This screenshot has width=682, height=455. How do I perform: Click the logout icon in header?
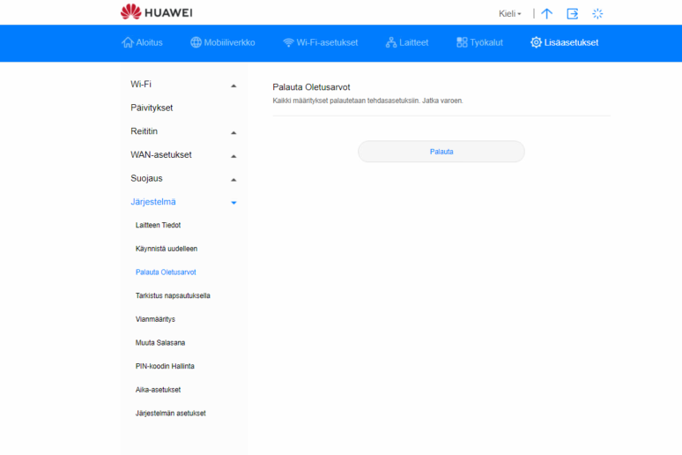[573, 13]
